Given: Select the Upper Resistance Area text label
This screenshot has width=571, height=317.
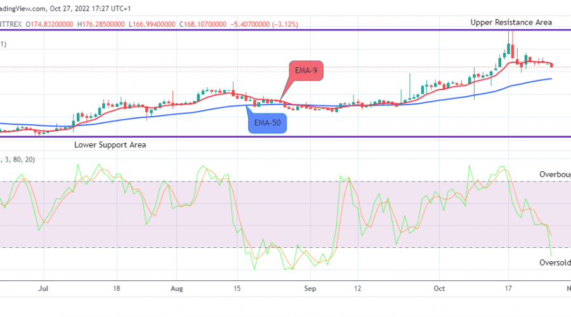Looking at the screenshot, I should [511, 22].
